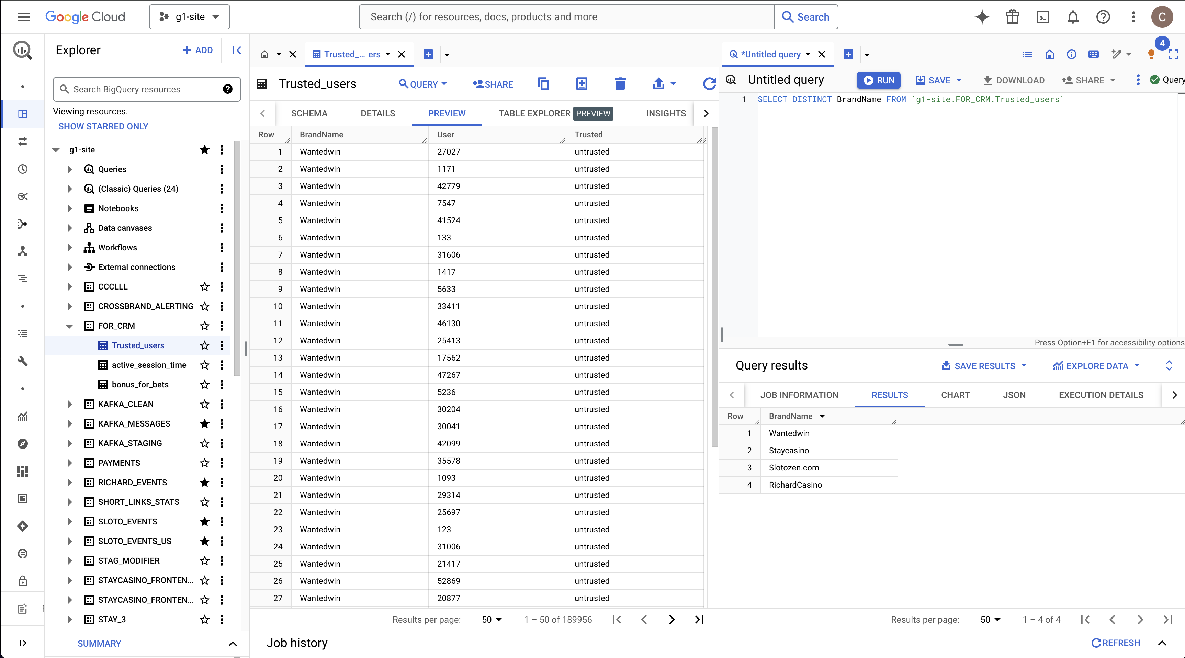
Task: Star the FOR_CRM dataset
Action: point(205,326)
